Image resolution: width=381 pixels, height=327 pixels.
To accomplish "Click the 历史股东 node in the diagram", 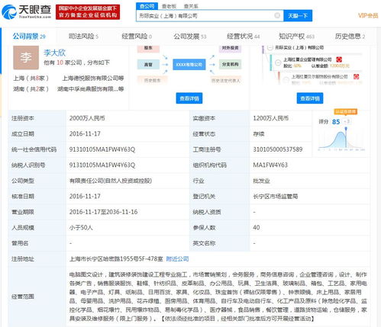I will point(152,80).
